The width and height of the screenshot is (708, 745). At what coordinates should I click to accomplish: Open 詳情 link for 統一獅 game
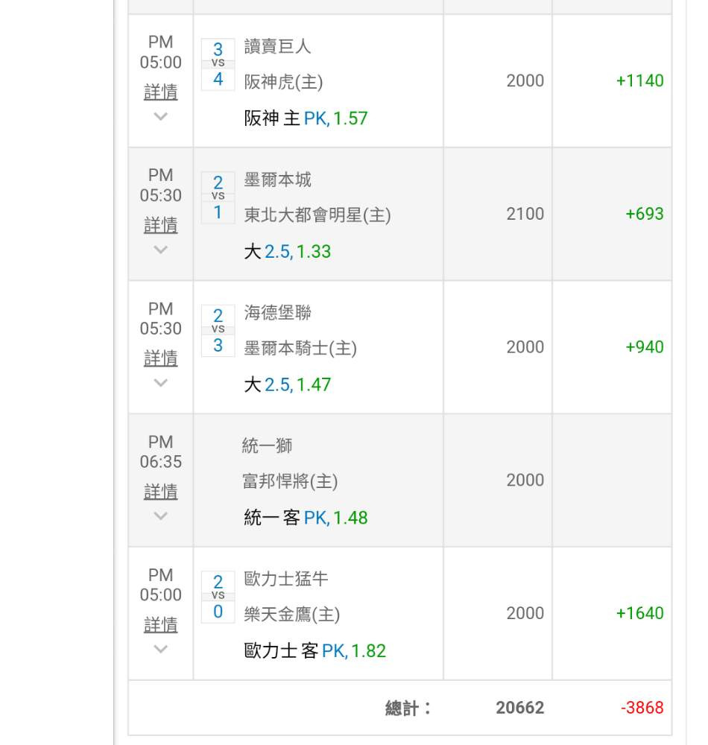(161, 491)
